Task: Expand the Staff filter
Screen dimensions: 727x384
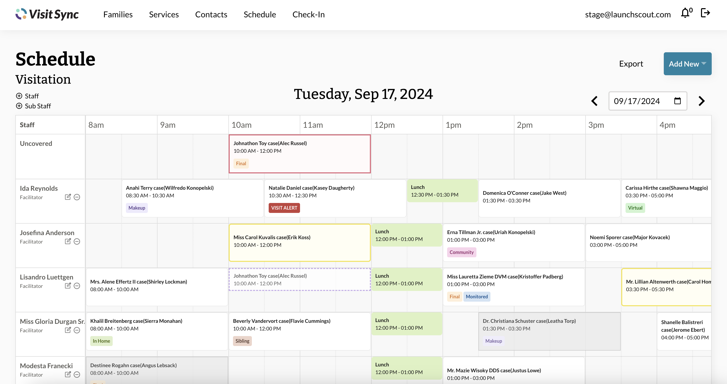Action: 19,96
